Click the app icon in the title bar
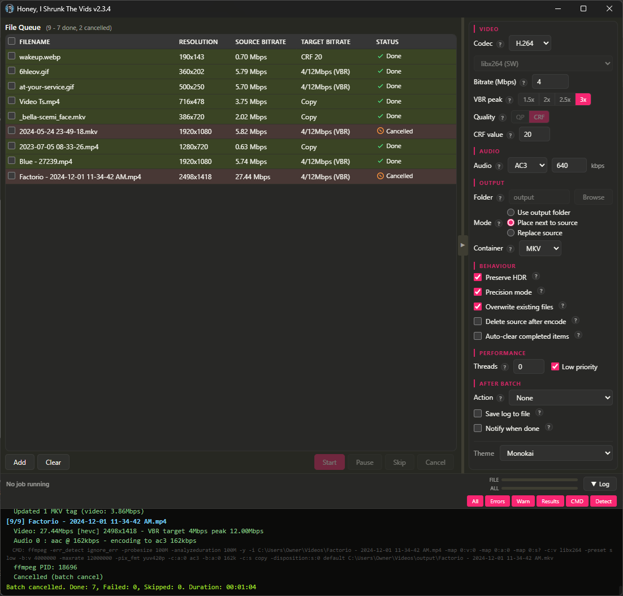Viewport: 623px width, 596px height. tap(9, 8)
